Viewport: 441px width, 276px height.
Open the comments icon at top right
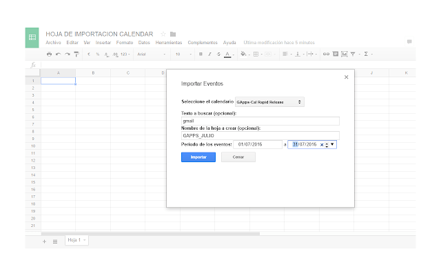[409, 41]
